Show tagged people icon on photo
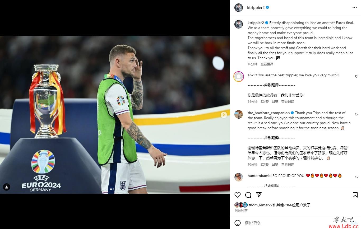Screen dimensions: 361x229 pos(7,187)
